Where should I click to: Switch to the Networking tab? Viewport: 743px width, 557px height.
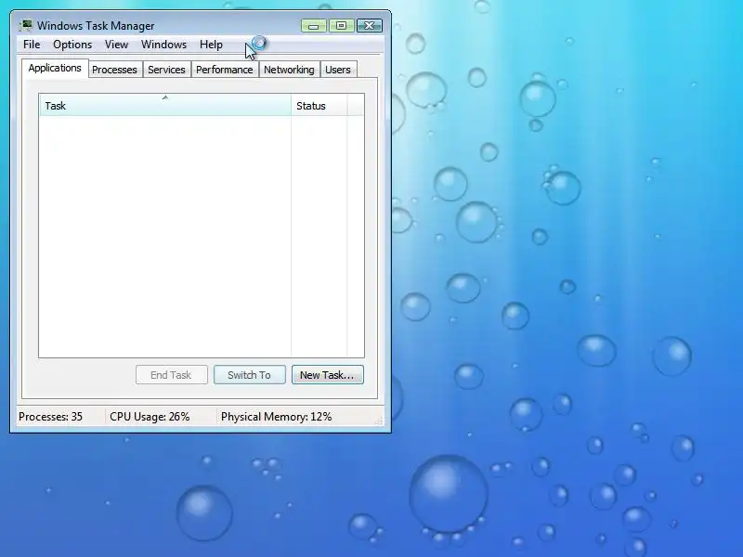click(x=289, y=70)
